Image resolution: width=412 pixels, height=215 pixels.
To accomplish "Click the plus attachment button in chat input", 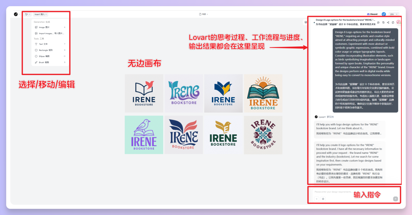I will 317,199.
